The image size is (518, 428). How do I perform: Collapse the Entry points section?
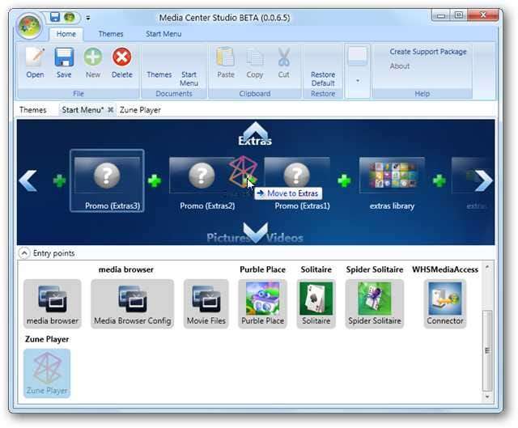click(x=24, y=253)
